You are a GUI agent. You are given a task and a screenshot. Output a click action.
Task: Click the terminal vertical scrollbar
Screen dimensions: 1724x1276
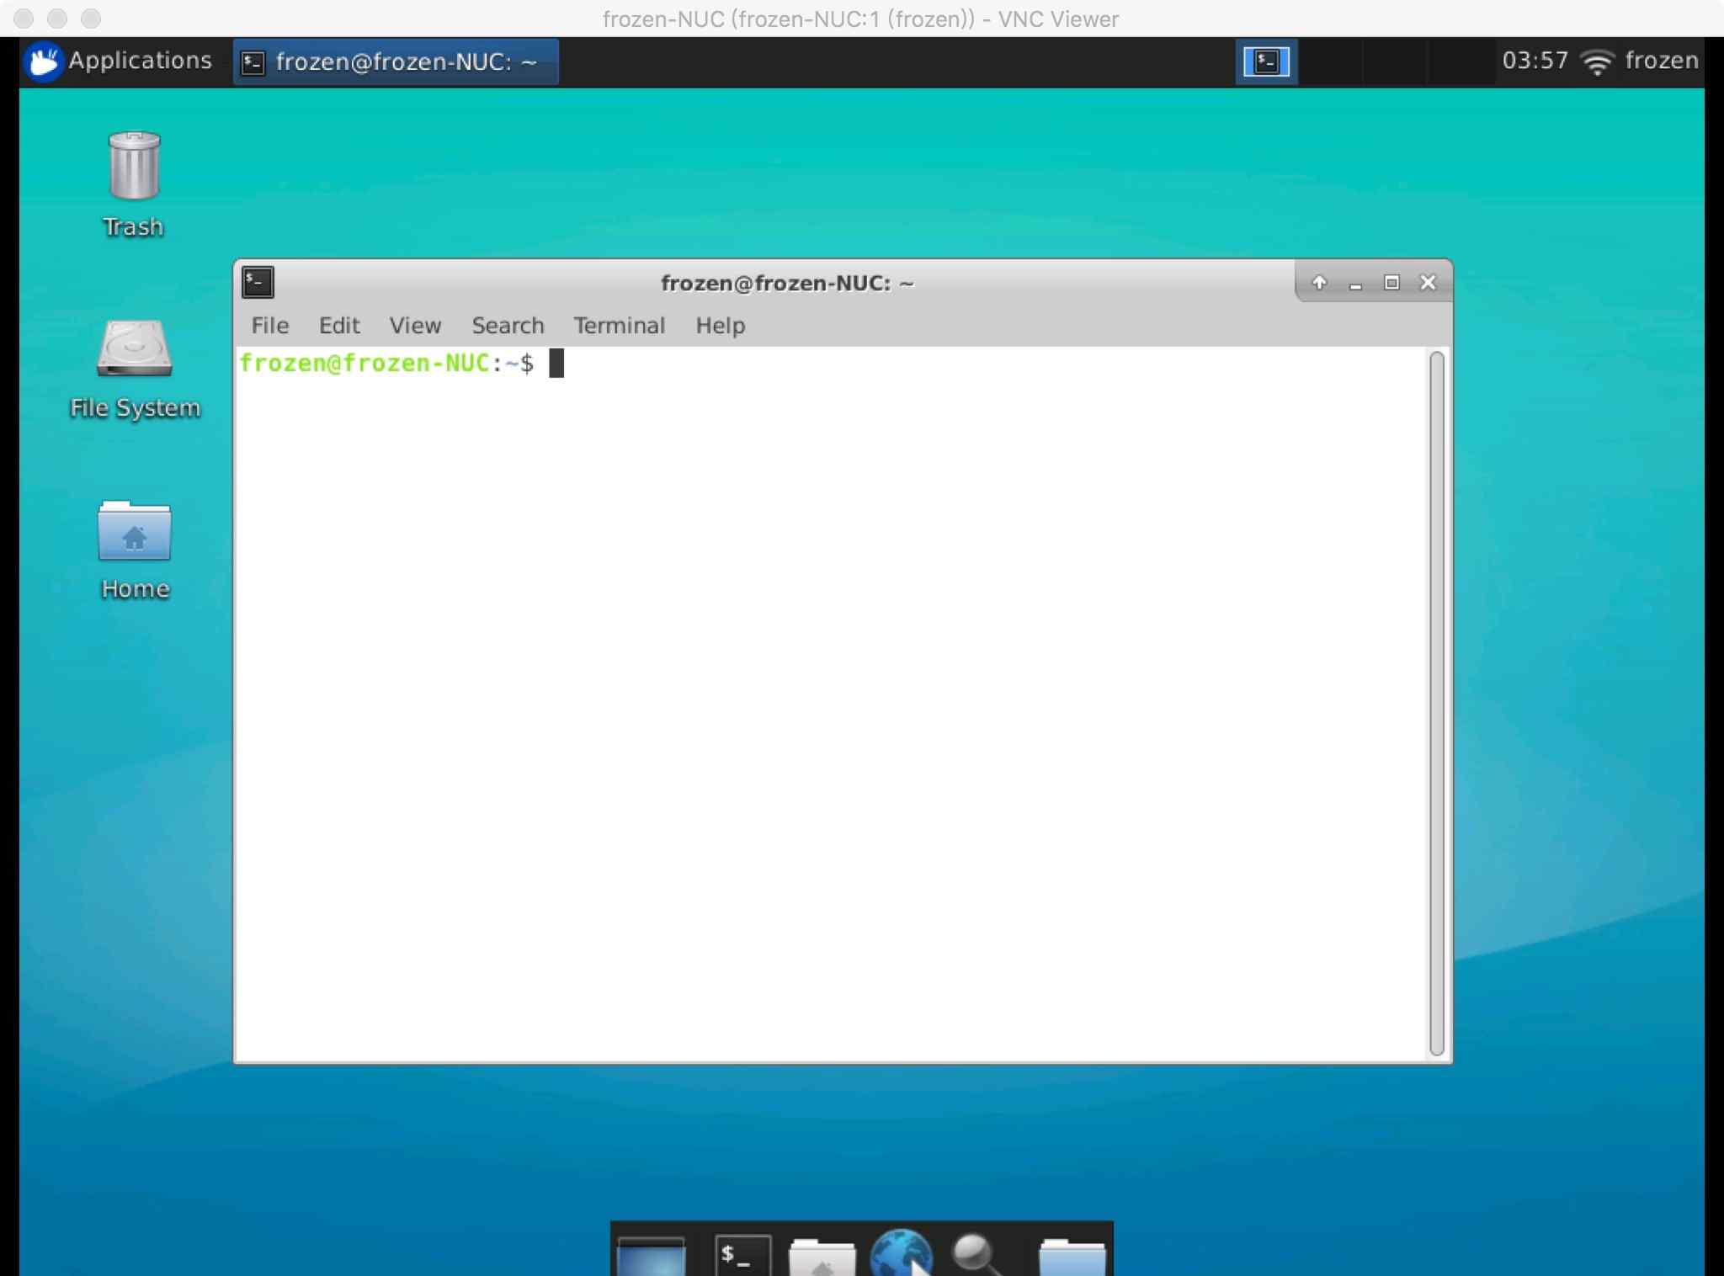(x=1436, y=704)
